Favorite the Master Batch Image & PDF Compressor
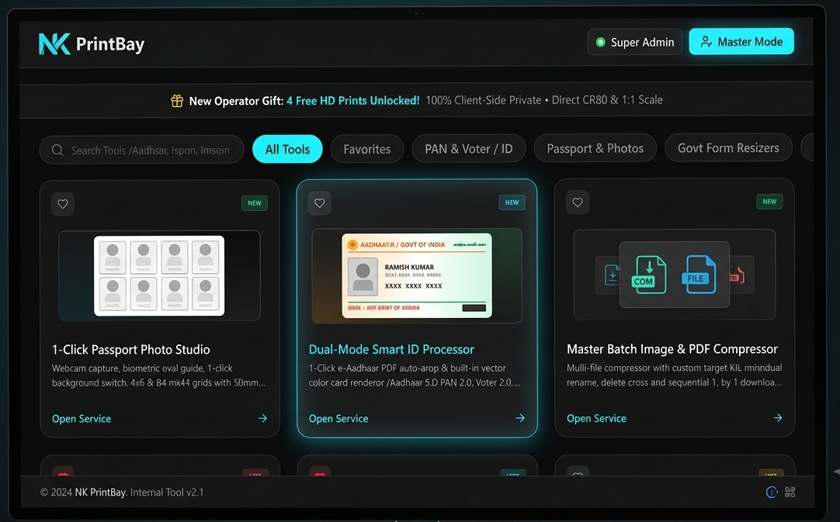 coord(578,202)
